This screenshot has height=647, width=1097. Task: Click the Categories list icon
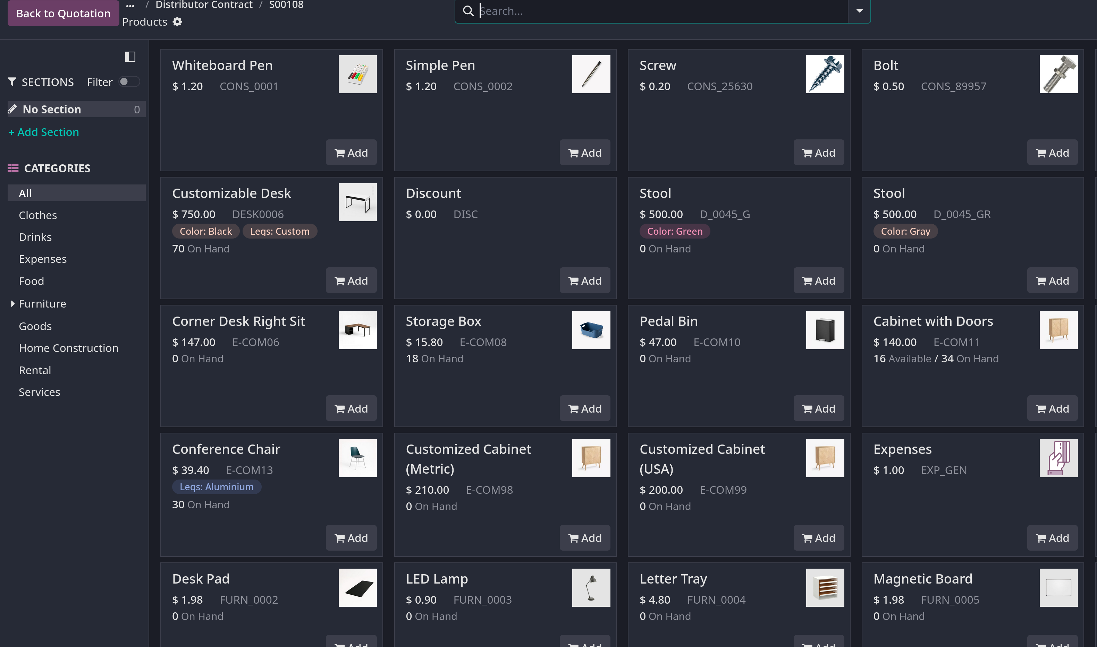click(x=13, y=168)
